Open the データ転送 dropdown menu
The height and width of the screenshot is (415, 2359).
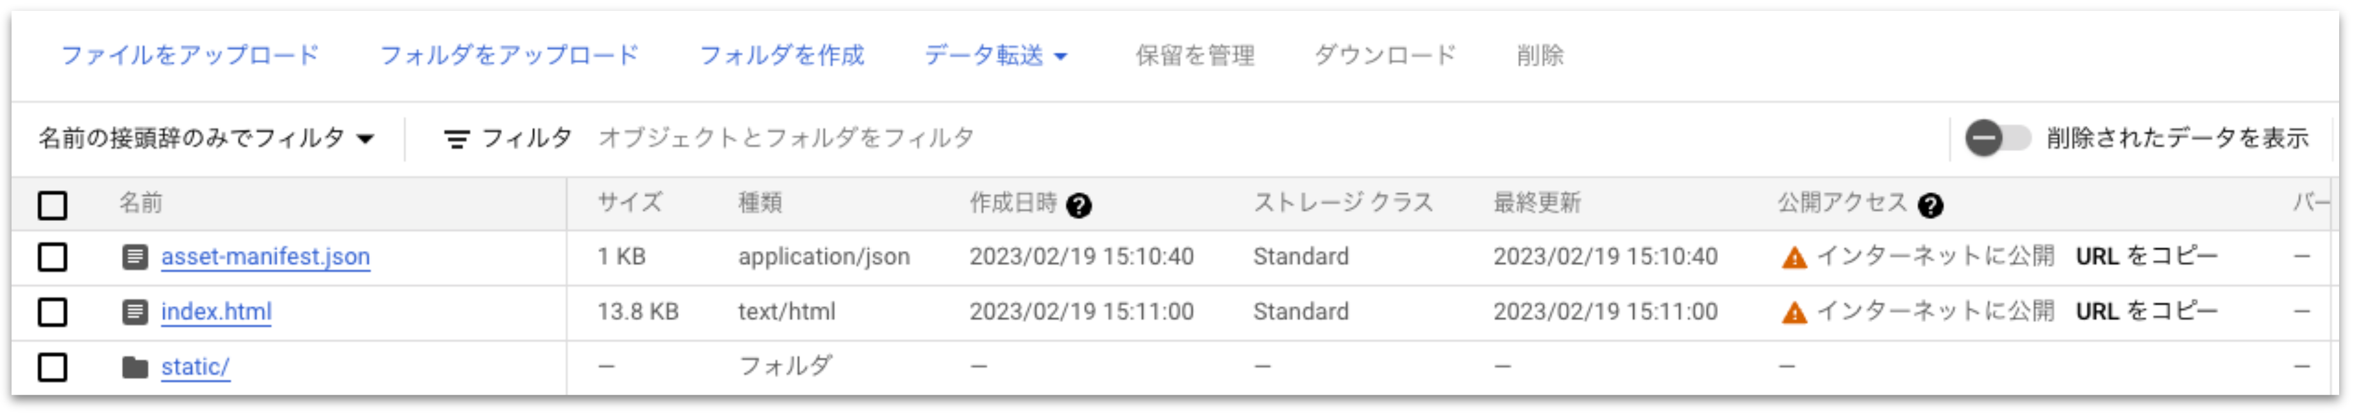996,56
